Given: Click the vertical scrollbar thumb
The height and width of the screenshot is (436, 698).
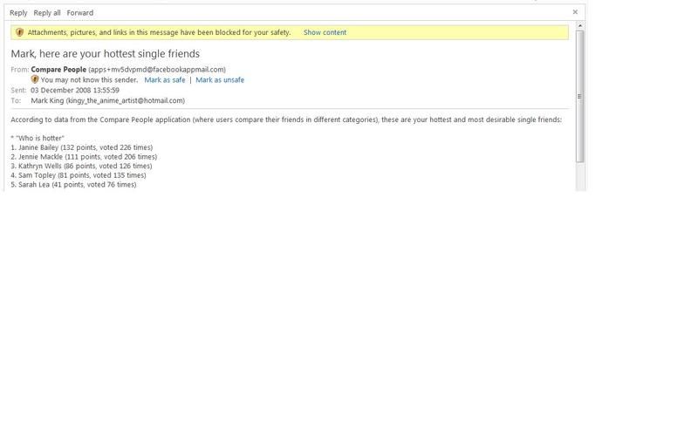Looking at the screenshot, I should click(x=579, y=97).
